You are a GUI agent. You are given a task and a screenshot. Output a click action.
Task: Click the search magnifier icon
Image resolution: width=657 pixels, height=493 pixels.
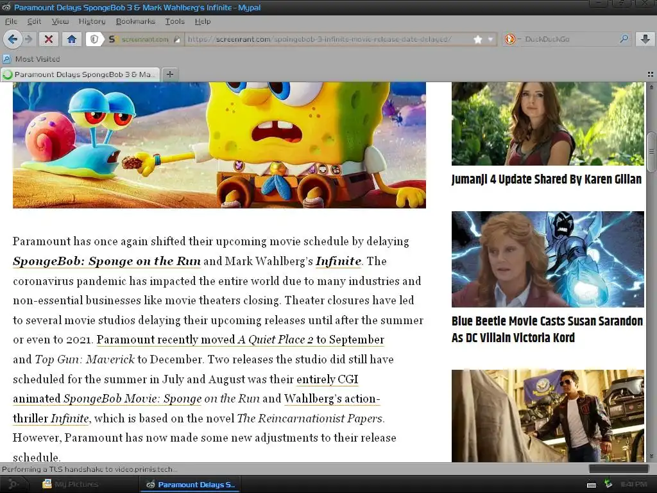pyautogui.click(x=624, y=39)
